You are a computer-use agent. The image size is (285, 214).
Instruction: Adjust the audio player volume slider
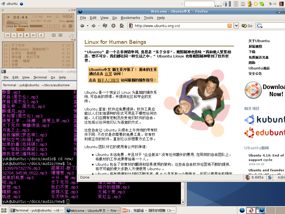tap(38, 26)
